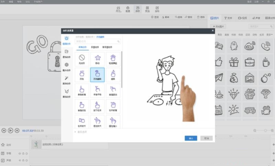Open the Video tab in right panel
Screen dimensions: 275x166
coord(243,18)
